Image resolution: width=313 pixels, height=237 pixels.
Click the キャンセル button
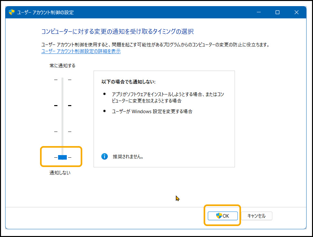[257, 216]
